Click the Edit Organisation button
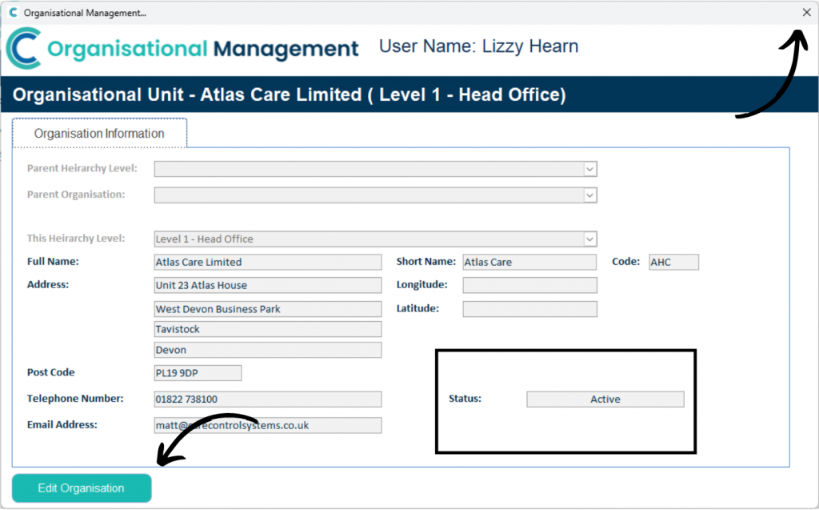Screen dimensions: 819x510 82,488
